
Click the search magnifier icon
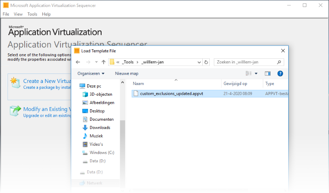279,62
